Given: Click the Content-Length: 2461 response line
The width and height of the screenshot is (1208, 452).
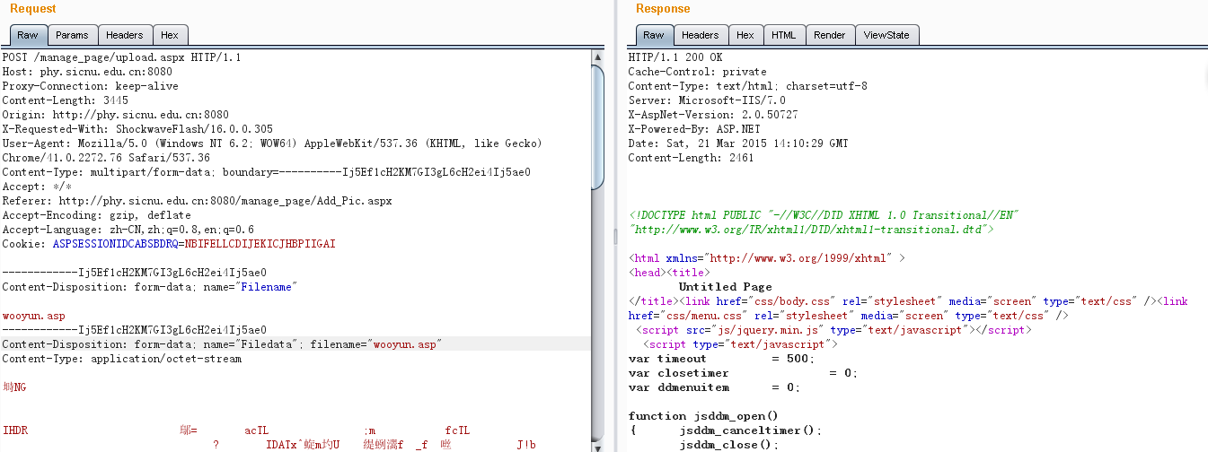Looking at the screenshot, I should (x=691, y=158).
